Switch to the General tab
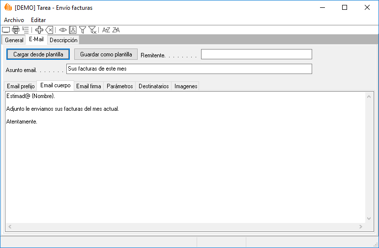Viewport: 379px width, 248px height. click(14, 40)
